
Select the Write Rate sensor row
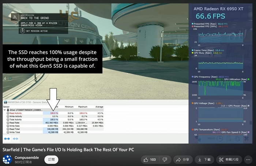53,126
